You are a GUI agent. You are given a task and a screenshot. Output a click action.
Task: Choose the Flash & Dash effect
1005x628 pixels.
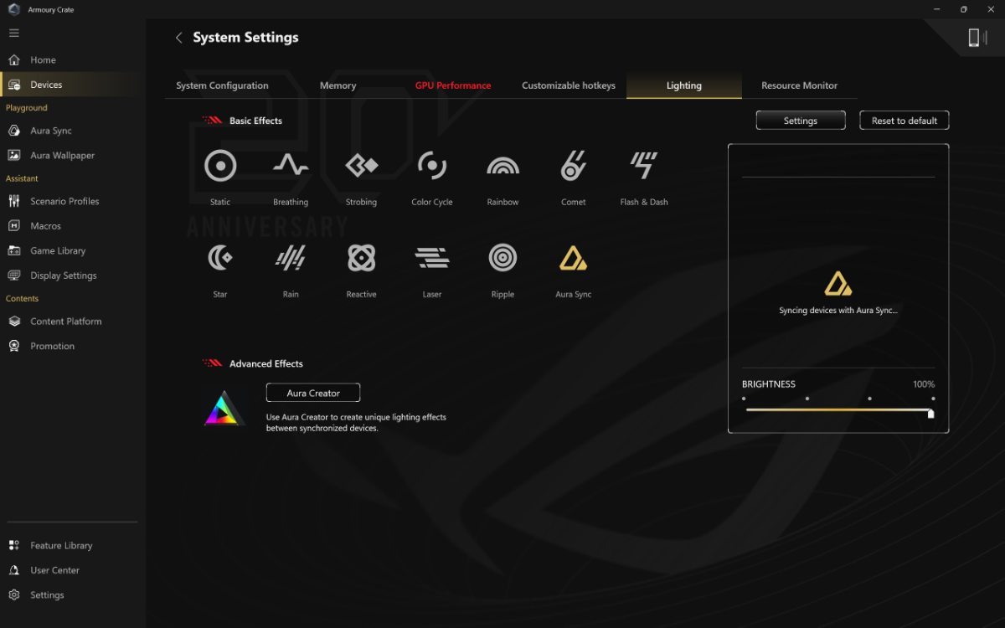644,166
